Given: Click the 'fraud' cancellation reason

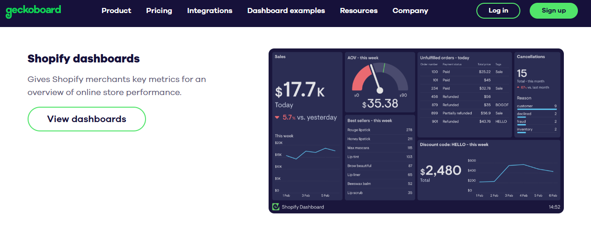Looking at the screenshot, I should point(537,122).
